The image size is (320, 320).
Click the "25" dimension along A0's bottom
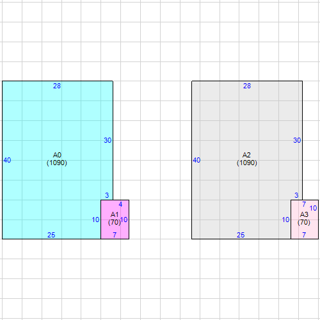tap(51, 235)
